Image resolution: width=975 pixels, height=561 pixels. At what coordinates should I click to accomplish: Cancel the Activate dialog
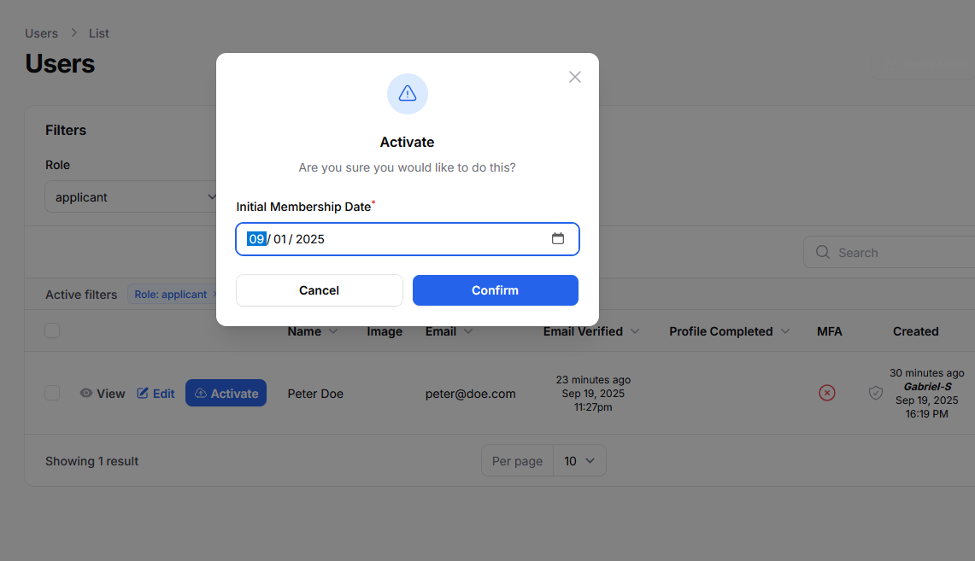tap(319, 290)
